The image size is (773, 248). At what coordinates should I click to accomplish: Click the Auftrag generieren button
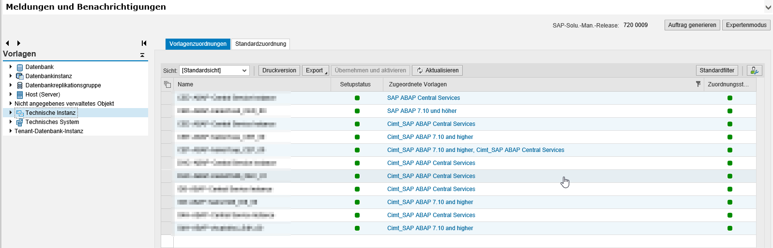[x=692, y=25]
